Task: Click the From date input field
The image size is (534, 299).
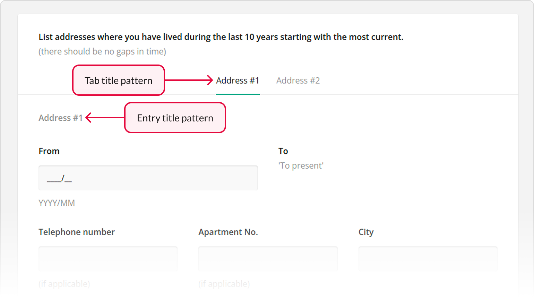Action: pos(148,178)
